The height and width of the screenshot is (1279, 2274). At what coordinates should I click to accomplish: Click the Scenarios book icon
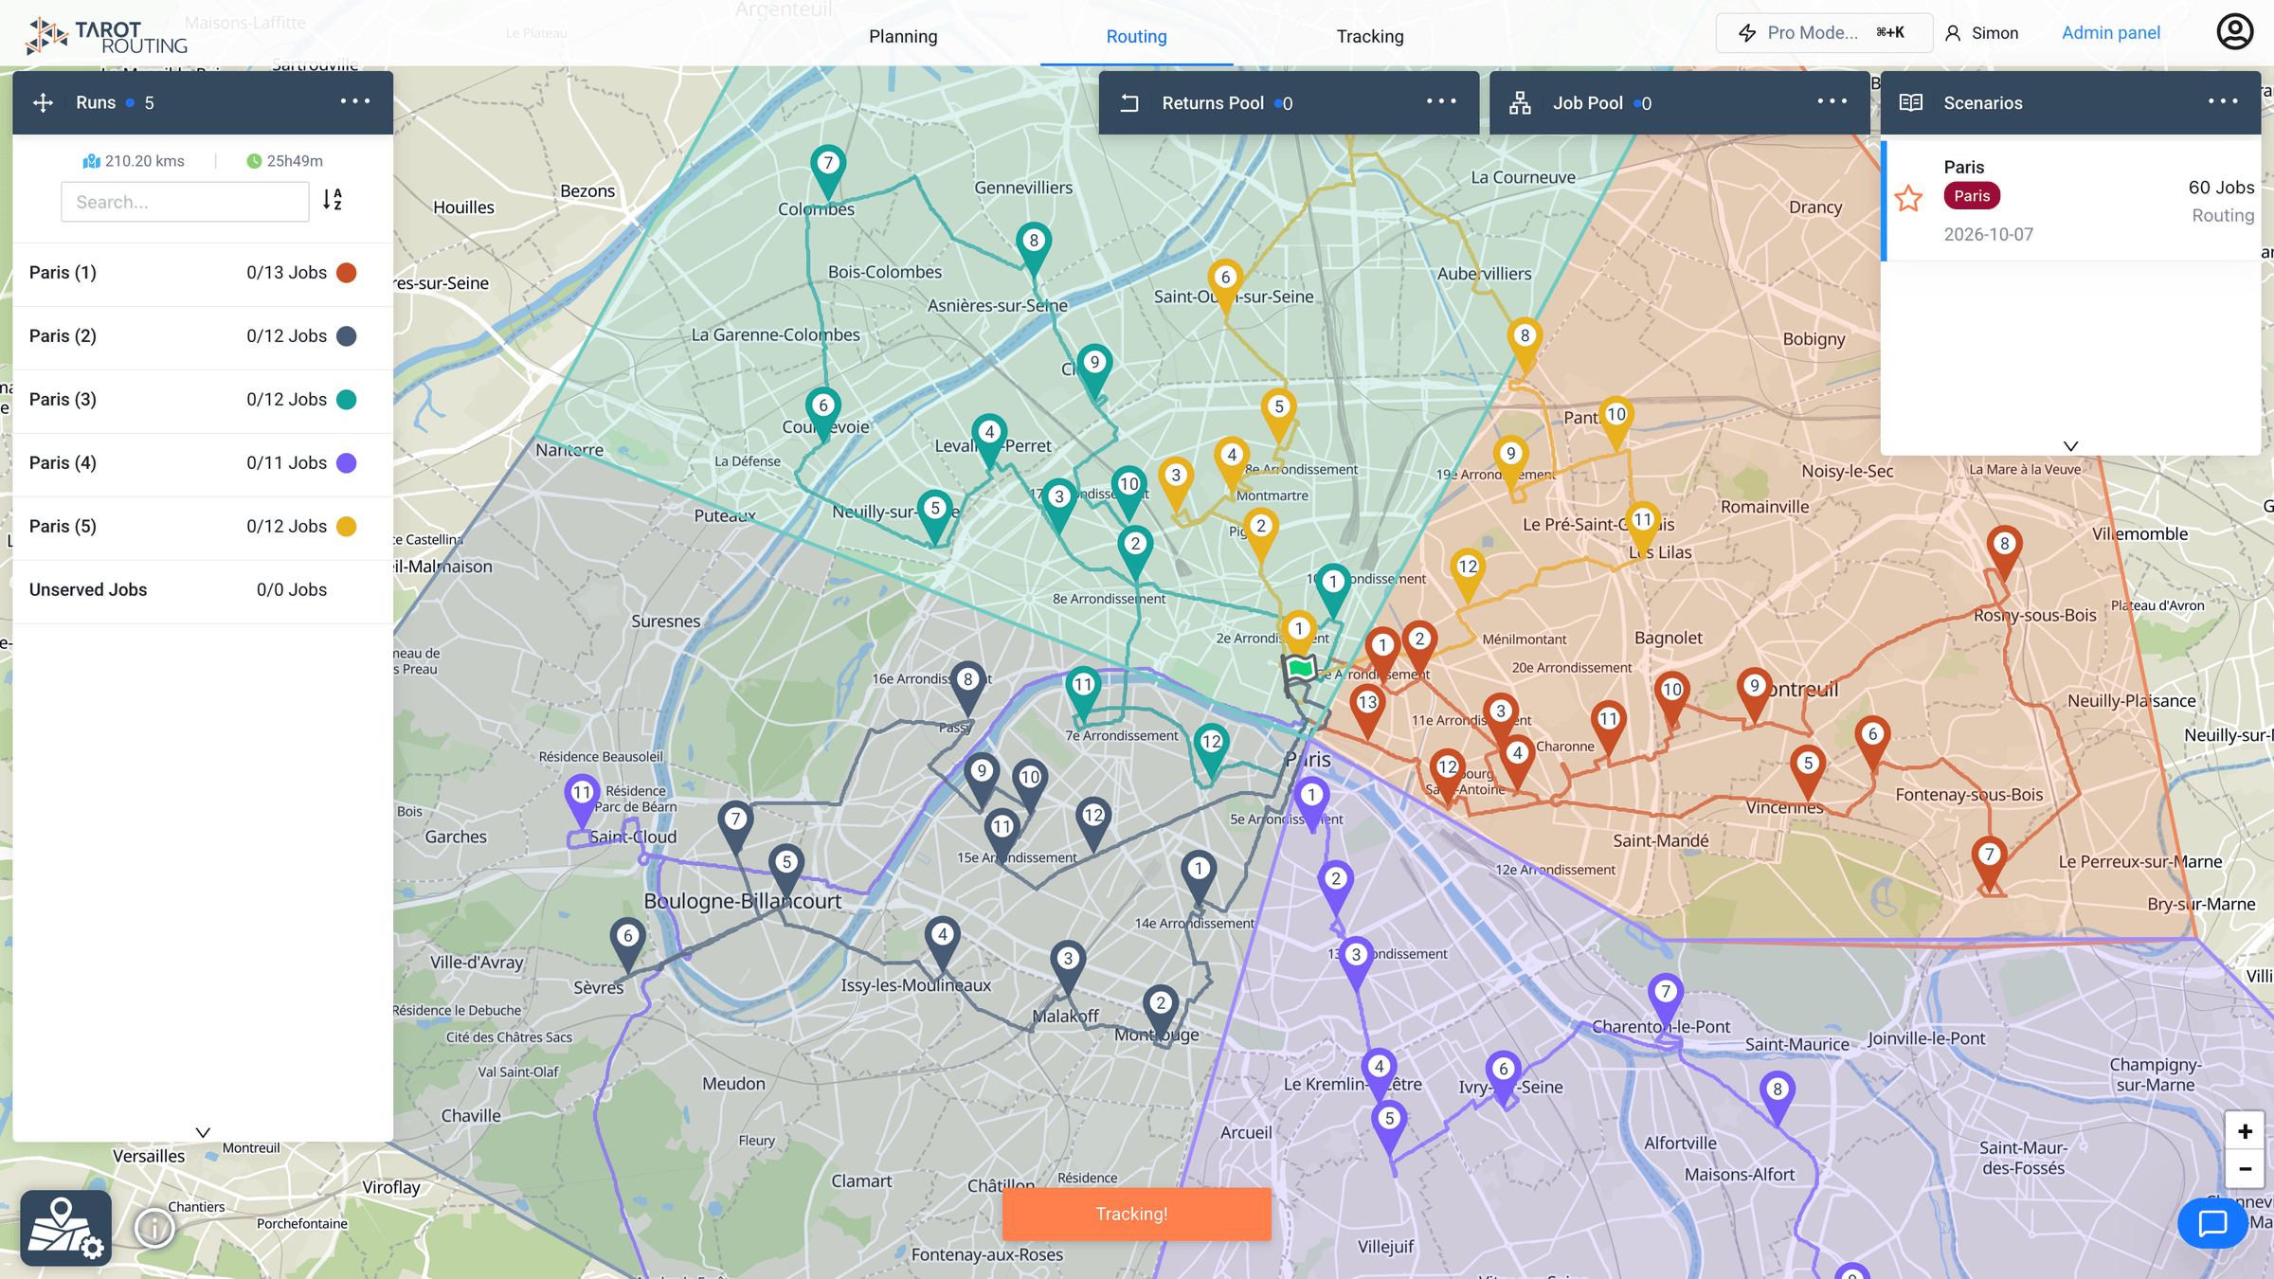pyautogui.click(x=1911, y=102)
